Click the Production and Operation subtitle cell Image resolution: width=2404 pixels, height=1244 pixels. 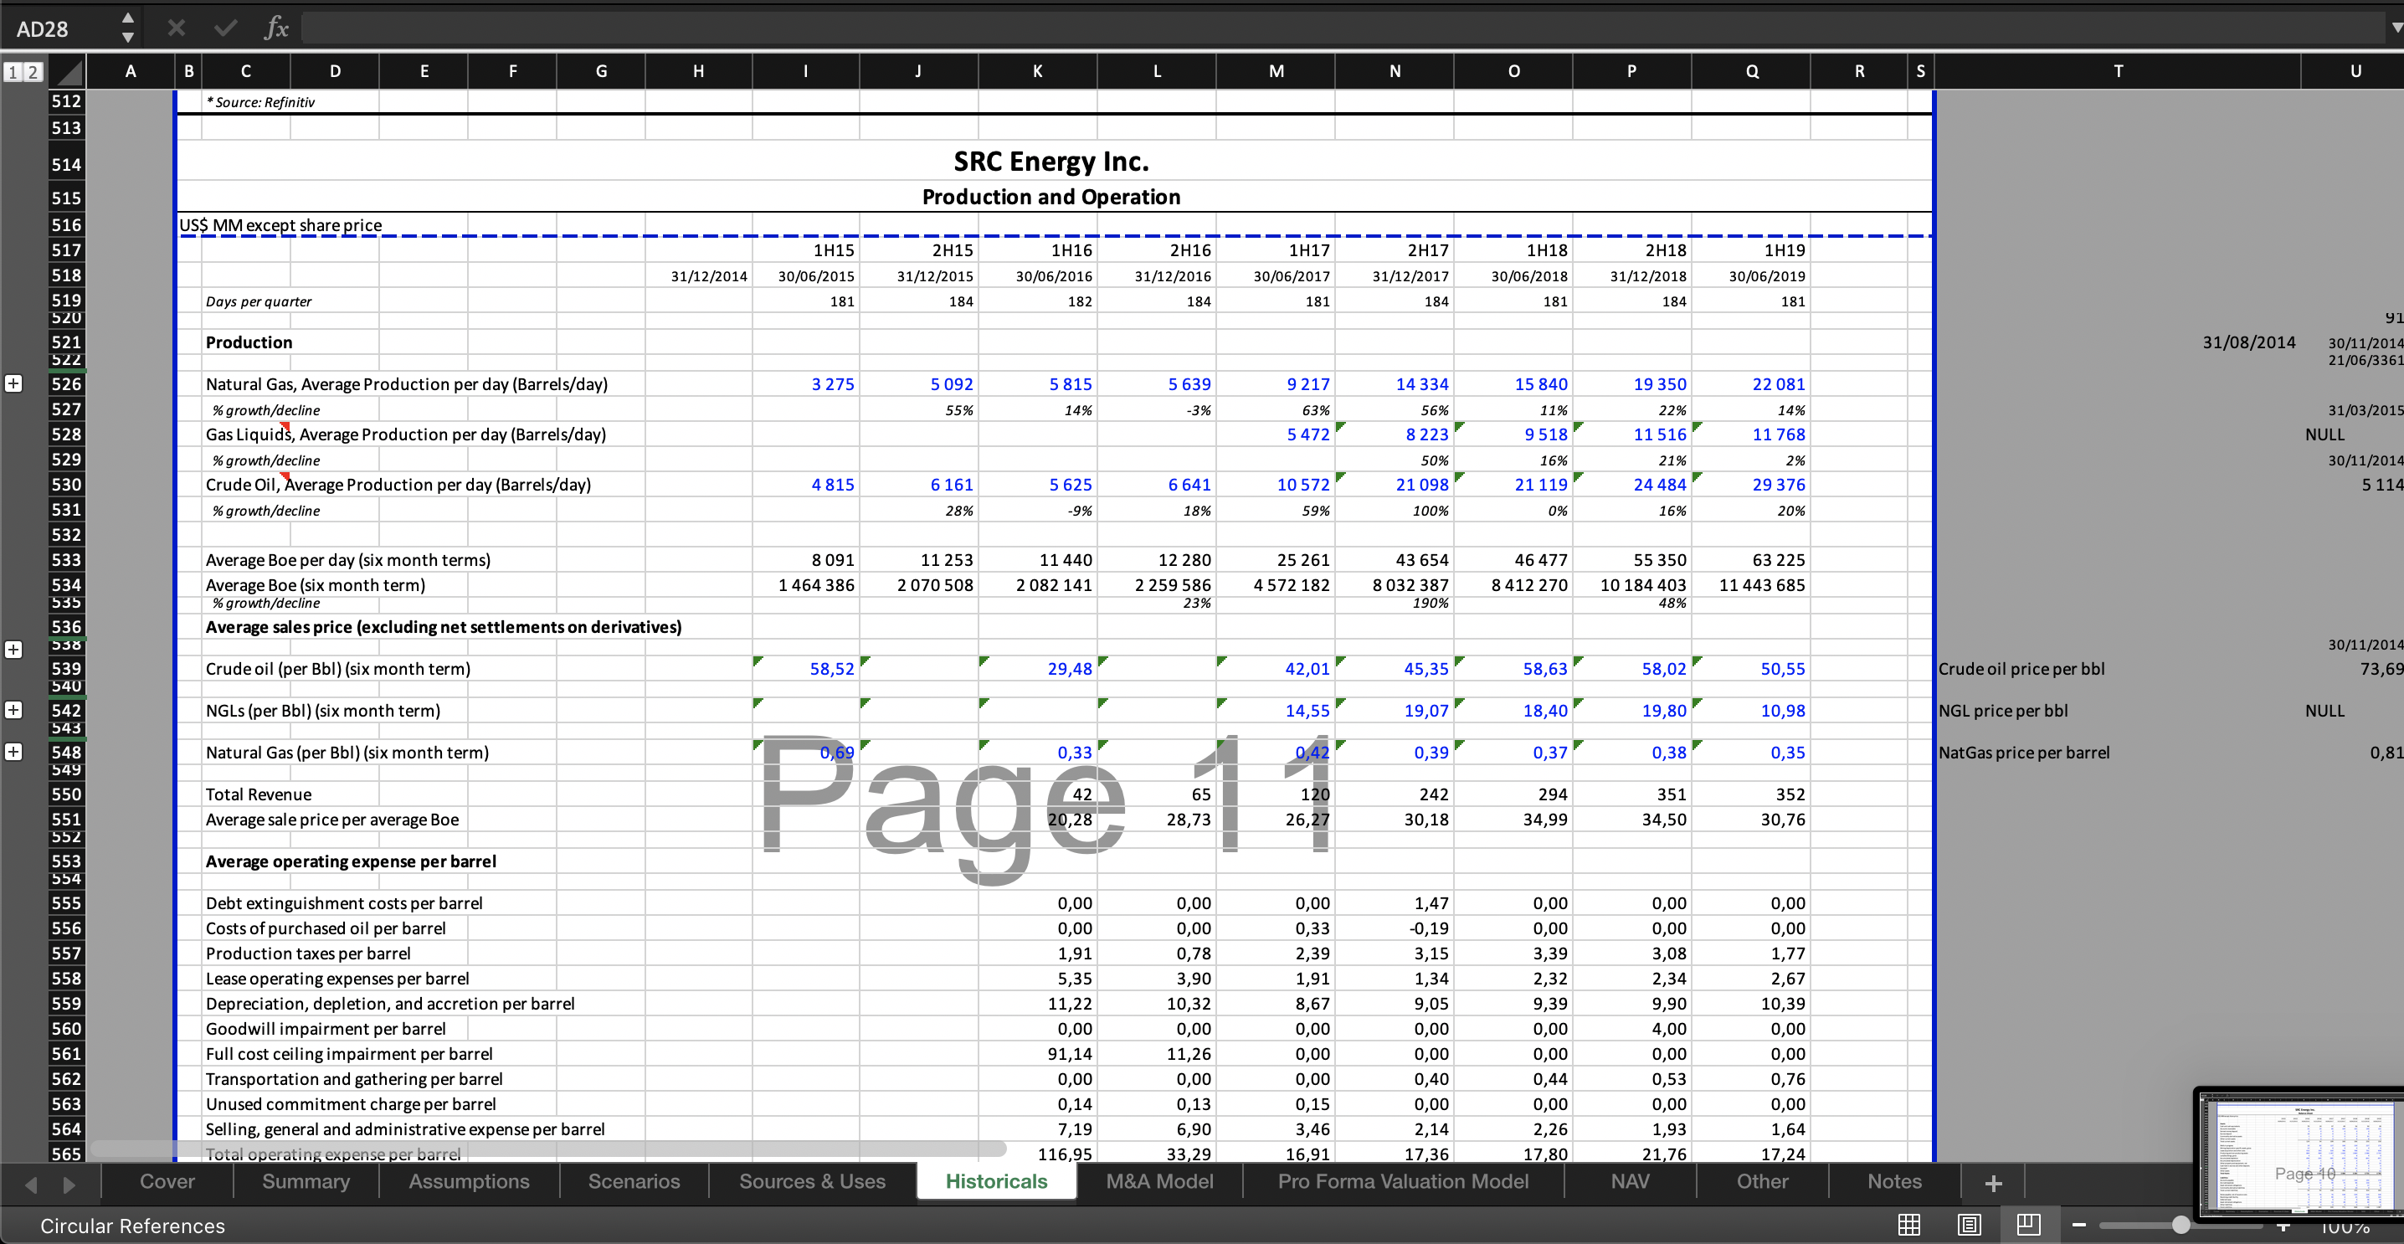[x=1050, y=197]
